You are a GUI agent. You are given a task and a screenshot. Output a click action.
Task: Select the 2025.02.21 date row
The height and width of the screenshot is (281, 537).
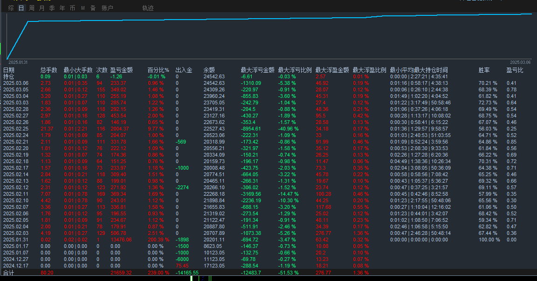click(16, 142)
